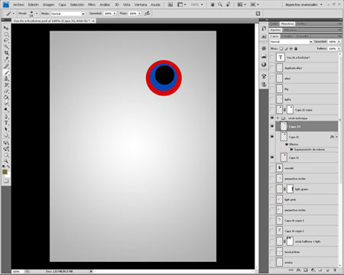
Task: Open the Capa menu
Action: coord(62,5)
